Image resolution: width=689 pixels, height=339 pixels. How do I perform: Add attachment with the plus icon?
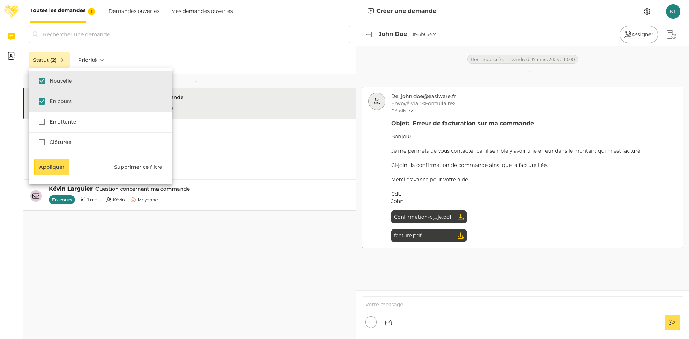tap(371, 322)
